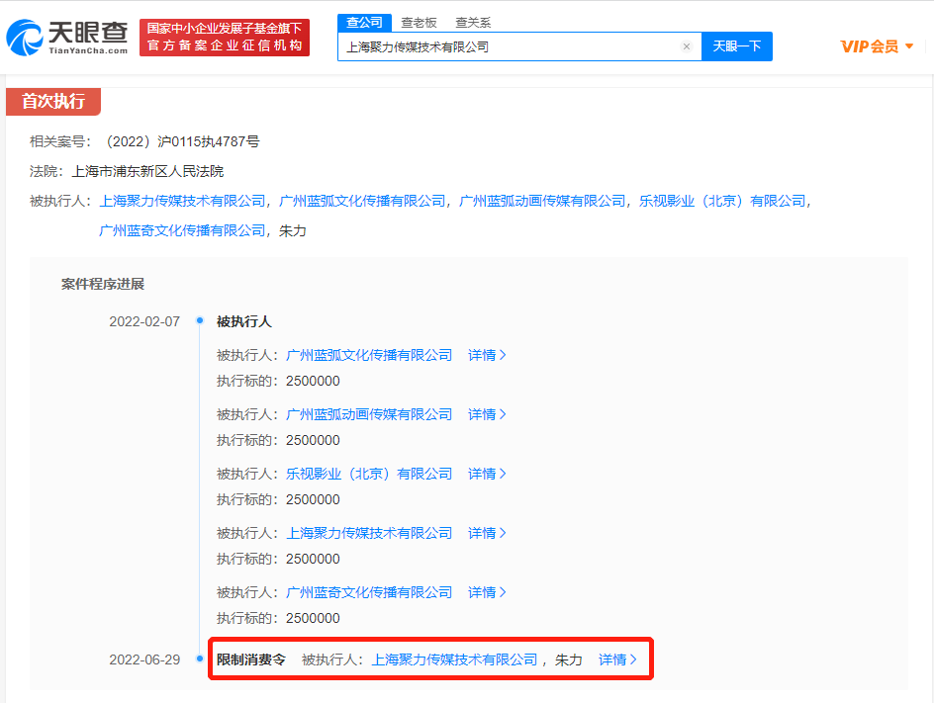This screenshot has height=703, width=934.
Task: Click the 2022-02-07 timeline dot
Action: [200, 320]
